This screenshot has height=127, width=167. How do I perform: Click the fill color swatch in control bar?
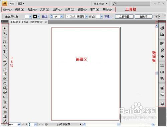(x=27, y=17)
